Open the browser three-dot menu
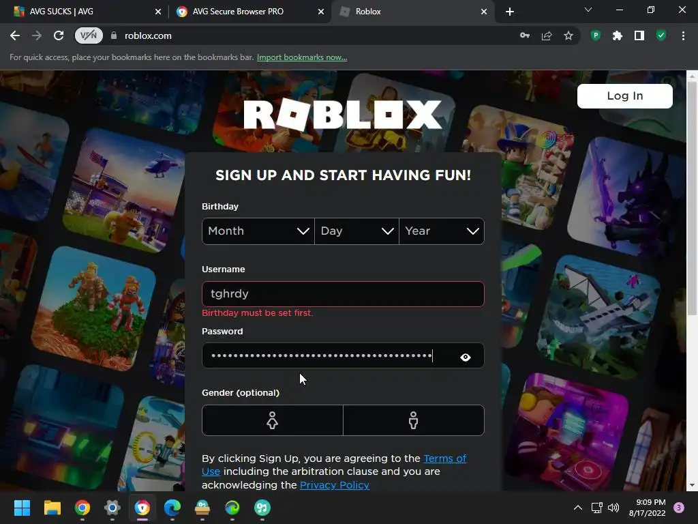698x524 pixels. (x=683, y=35)
